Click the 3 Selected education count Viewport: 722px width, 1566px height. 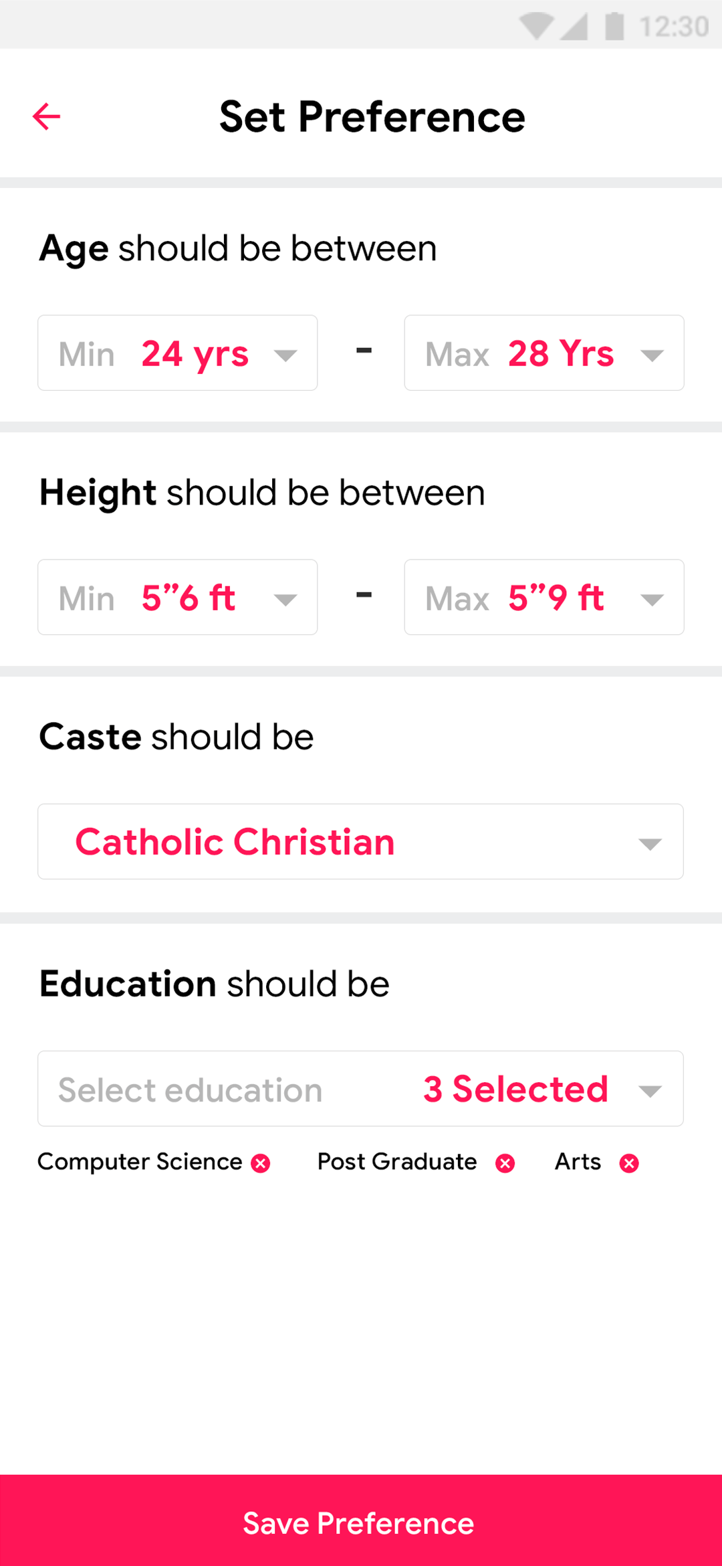click(x=515, y=1089)
